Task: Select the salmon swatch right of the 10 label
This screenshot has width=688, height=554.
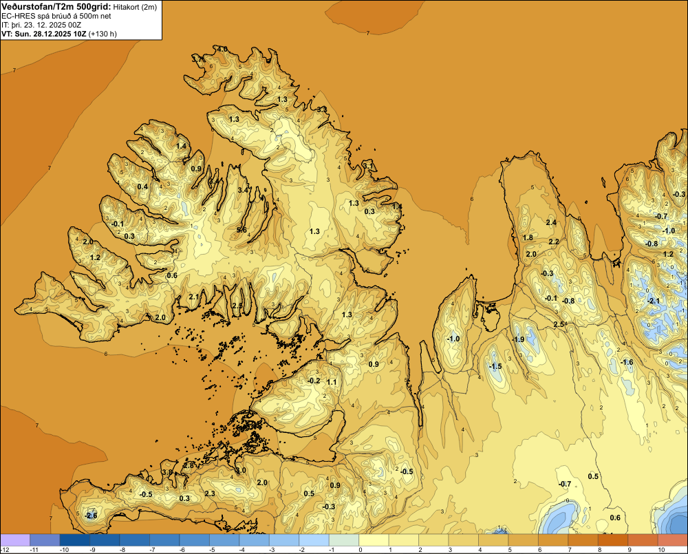Action: [673, 540]
